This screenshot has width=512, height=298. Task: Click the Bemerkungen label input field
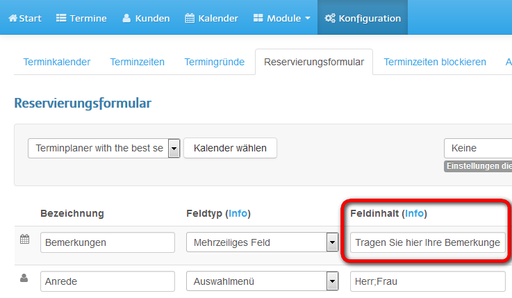[x=108, y=242]
